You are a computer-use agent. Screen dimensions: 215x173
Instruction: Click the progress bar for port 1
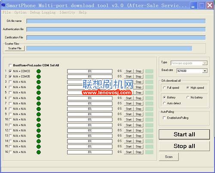point(90,71)
